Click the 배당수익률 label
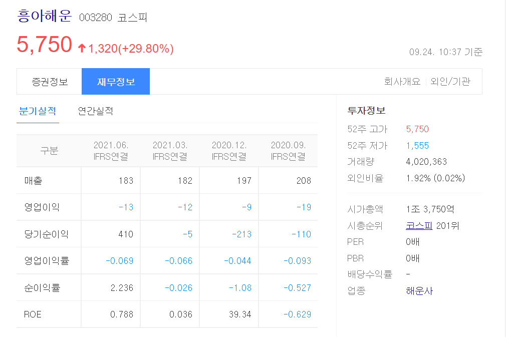Screen dimensions: 506x337 (x=370, y=274)
